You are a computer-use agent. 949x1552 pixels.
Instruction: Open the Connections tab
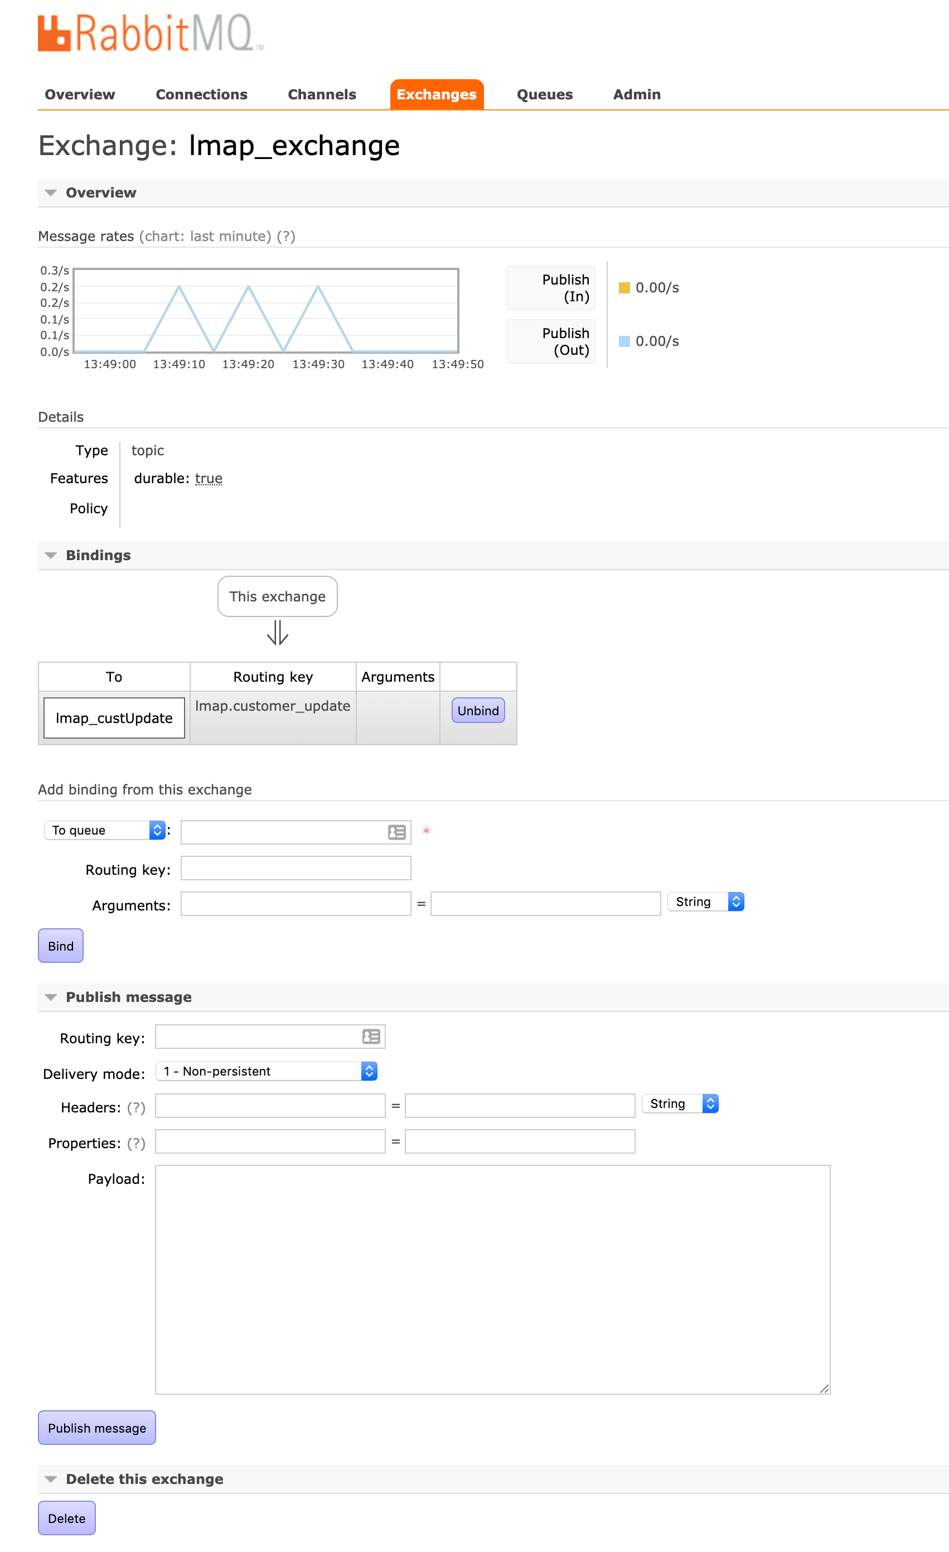coord(201,94)
